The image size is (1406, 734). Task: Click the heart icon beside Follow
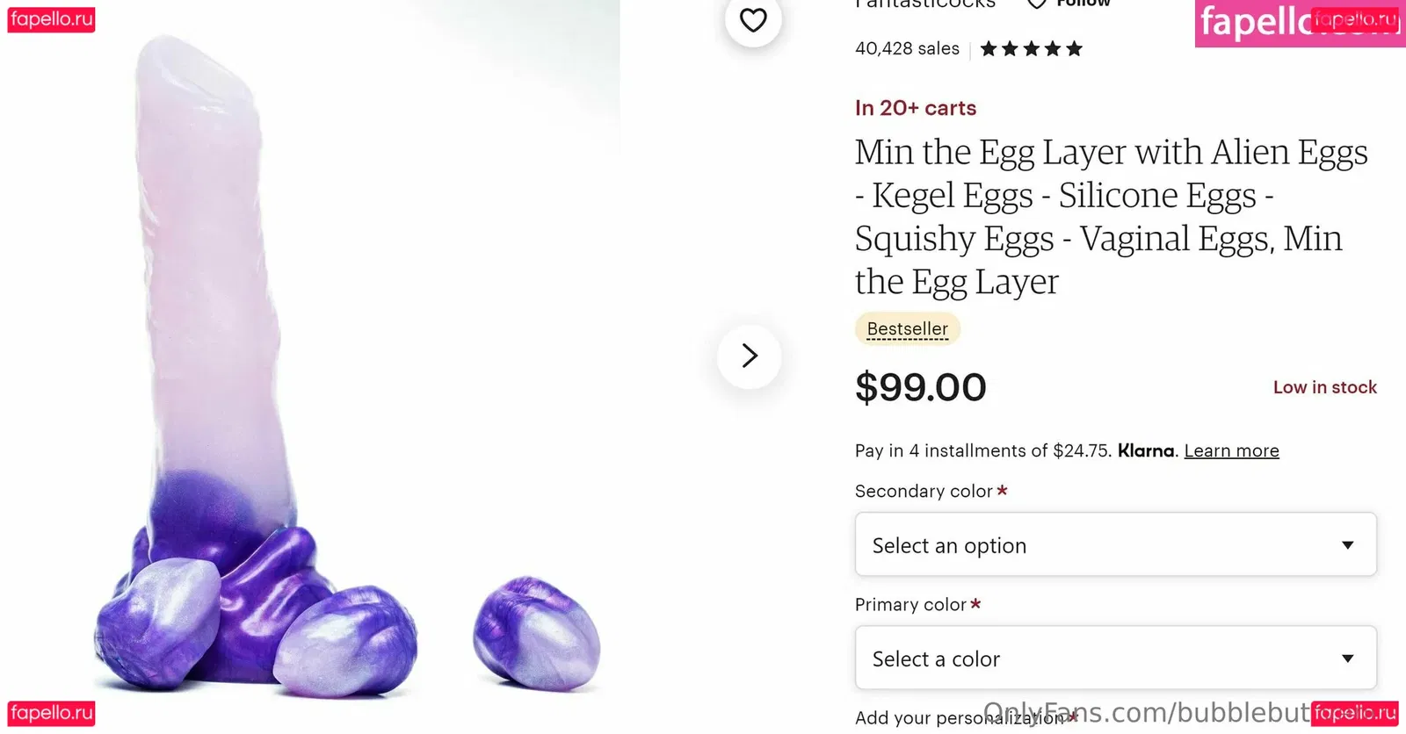click(x=1037, y=4)
